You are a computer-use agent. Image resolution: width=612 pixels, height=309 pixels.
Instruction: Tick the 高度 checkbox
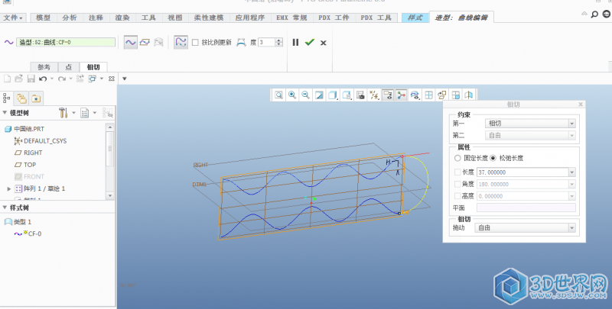coord(457,196)
